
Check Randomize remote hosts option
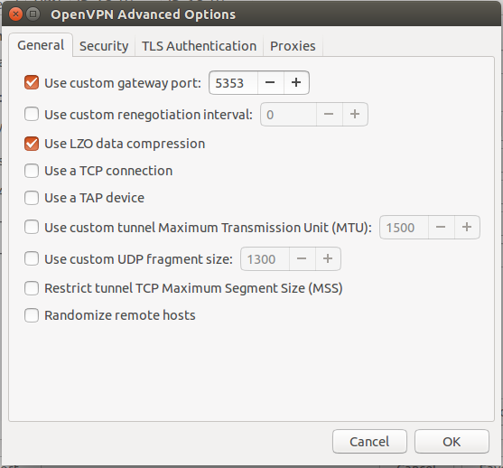point(32,315)
